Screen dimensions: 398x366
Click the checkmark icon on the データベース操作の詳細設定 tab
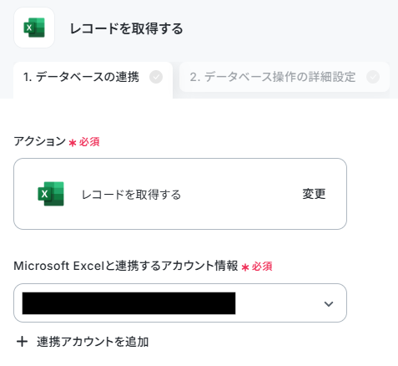[373, 77]
